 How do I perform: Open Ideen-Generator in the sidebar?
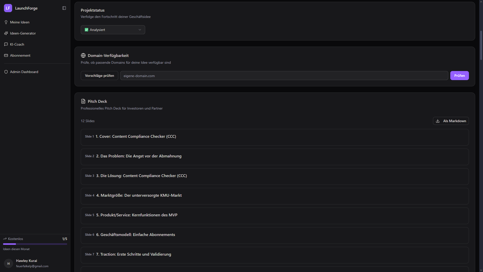[x=23, y=33]
